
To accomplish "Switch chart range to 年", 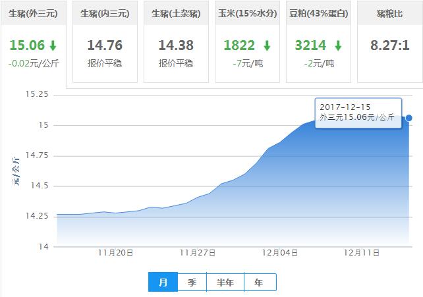I will pyautogui.click(x=259, y=282).
